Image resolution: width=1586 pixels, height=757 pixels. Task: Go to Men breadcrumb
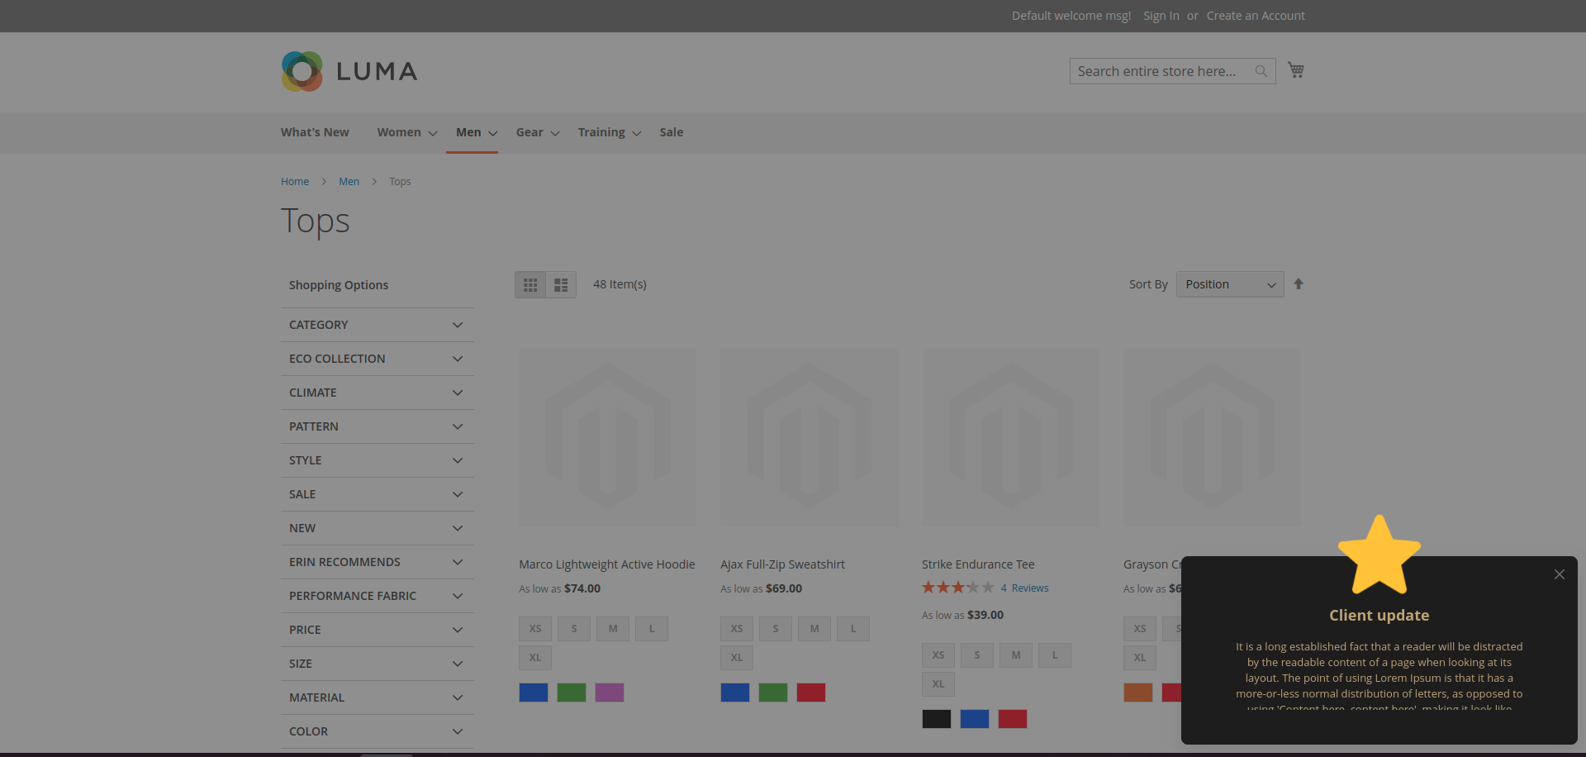(x=349, y=182)
